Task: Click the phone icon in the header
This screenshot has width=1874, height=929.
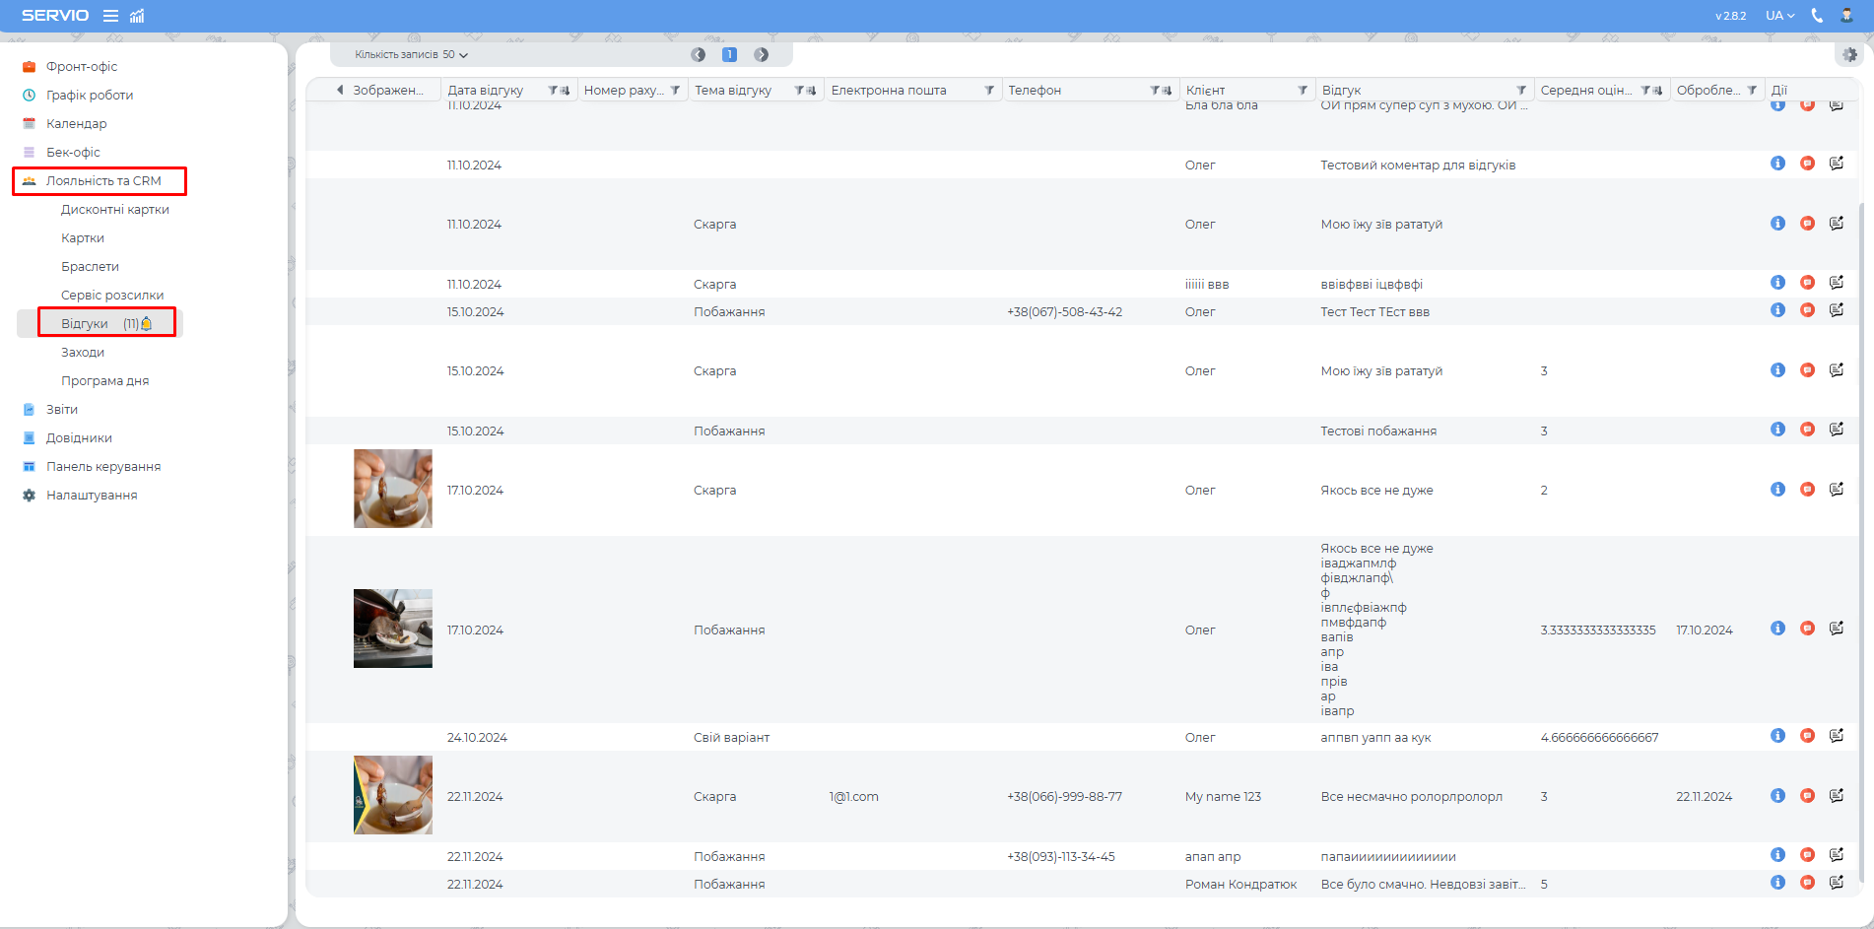Action: point(1817,16)
